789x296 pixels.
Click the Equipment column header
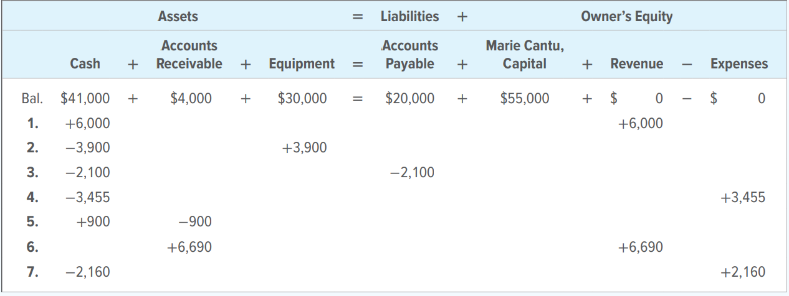302,64
